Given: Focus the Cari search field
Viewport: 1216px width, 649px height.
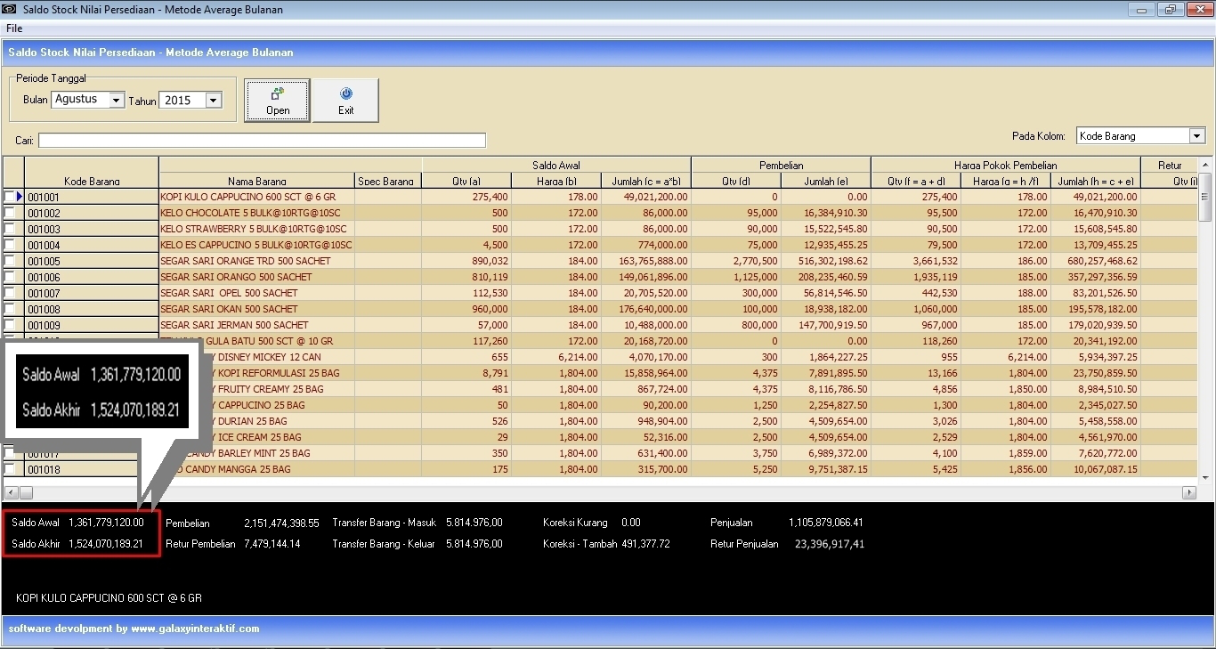Looking at the screenshot, I should [x=262, y=141].
